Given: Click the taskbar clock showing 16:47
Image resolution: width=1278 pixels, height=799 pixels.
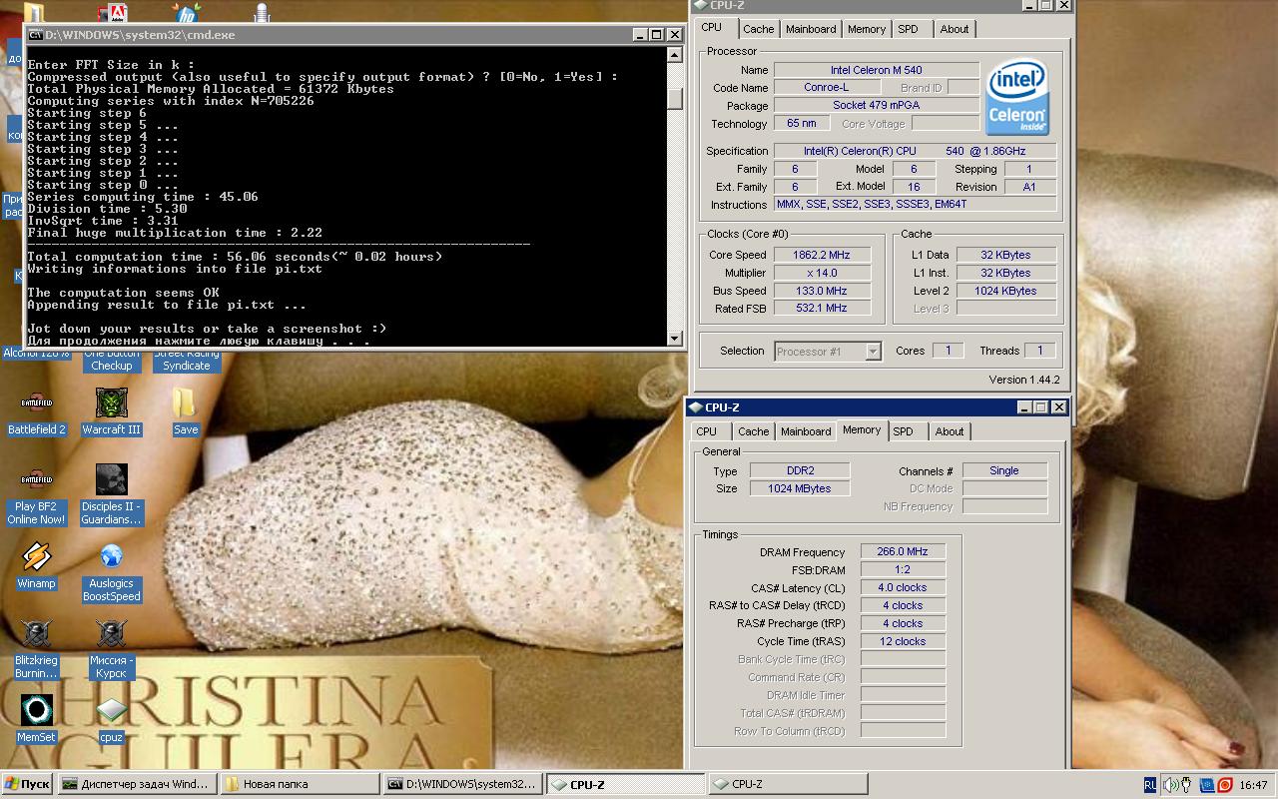Looking at the screenshot, I should point(1255,785).
